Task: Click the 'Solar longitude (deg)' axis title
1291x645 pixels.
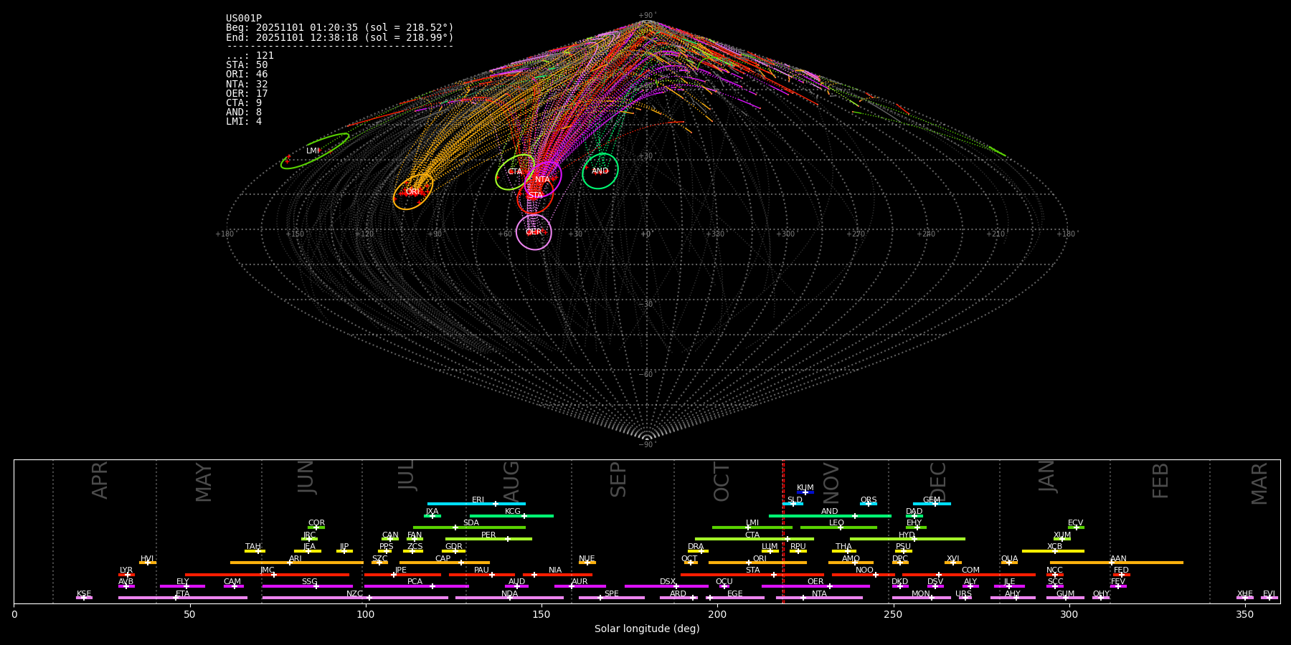Action: [x=647, y=629]
